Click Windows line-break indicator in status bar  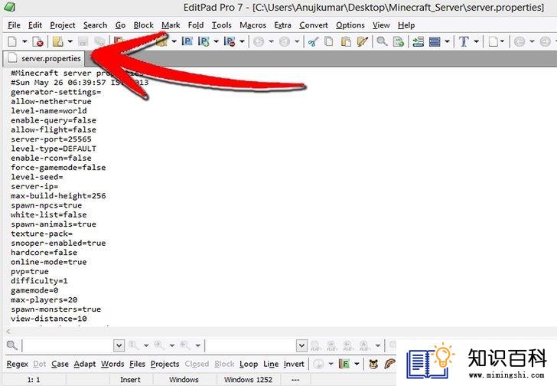(184, 380)
